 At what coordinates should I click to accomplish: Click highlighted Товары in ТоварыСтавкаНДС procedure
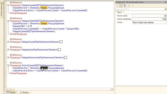[44, 23]
